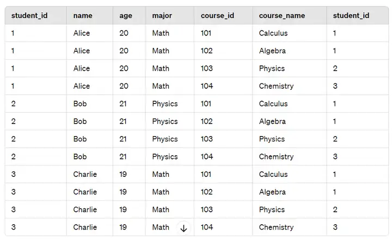
Task: Click the Calculus cell in Alice's first row
Action: 273,33
